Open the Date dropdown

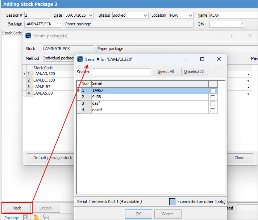90,16
